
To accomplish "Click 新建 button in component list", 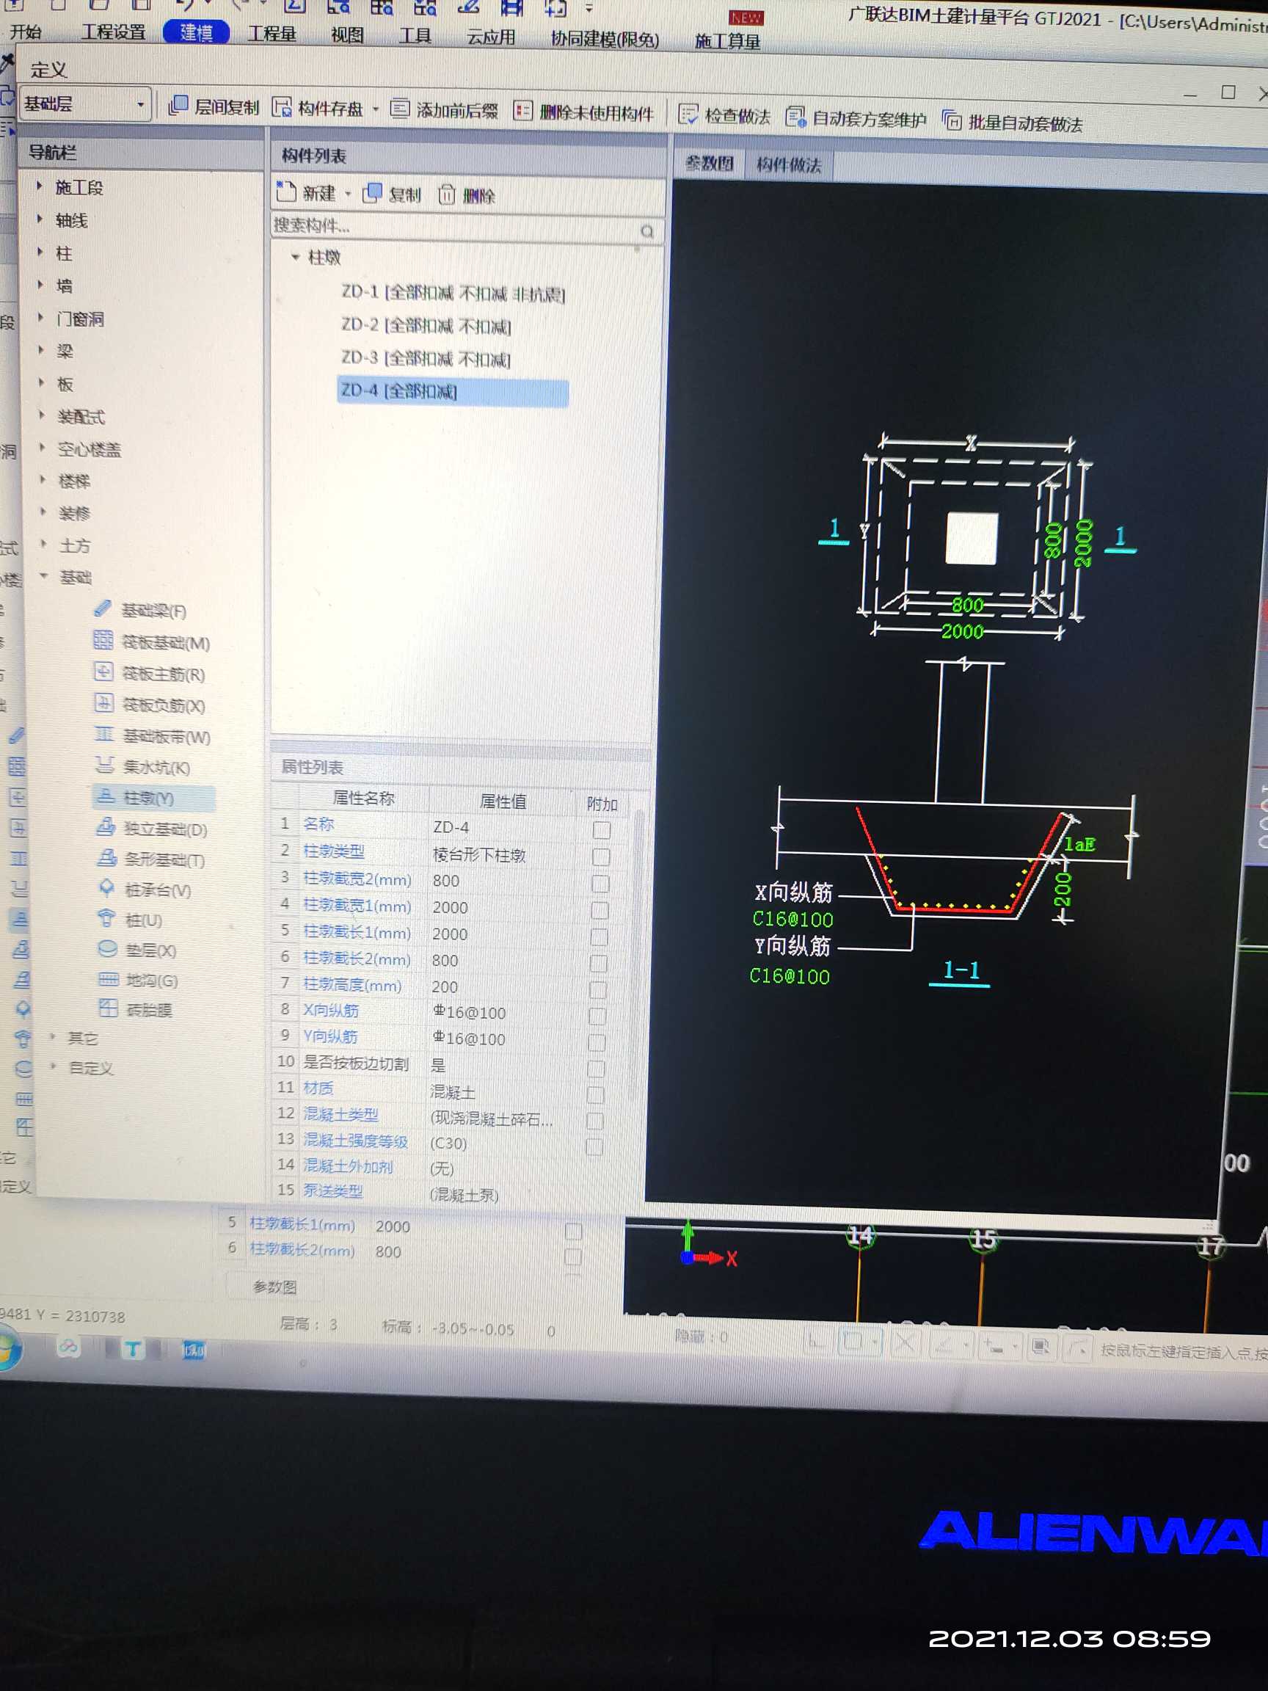I will pos(306,192).
